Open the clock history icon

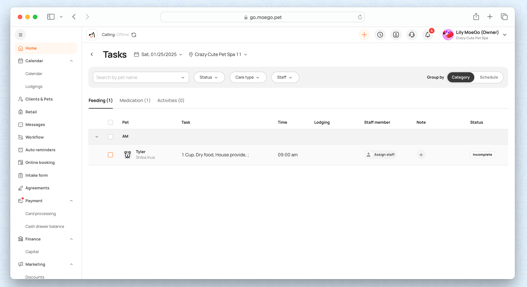click(380, 35)
